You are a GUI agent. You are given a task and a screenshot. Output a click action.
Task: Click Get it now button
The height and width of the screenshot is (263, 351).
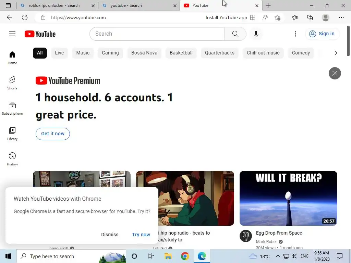52,134
